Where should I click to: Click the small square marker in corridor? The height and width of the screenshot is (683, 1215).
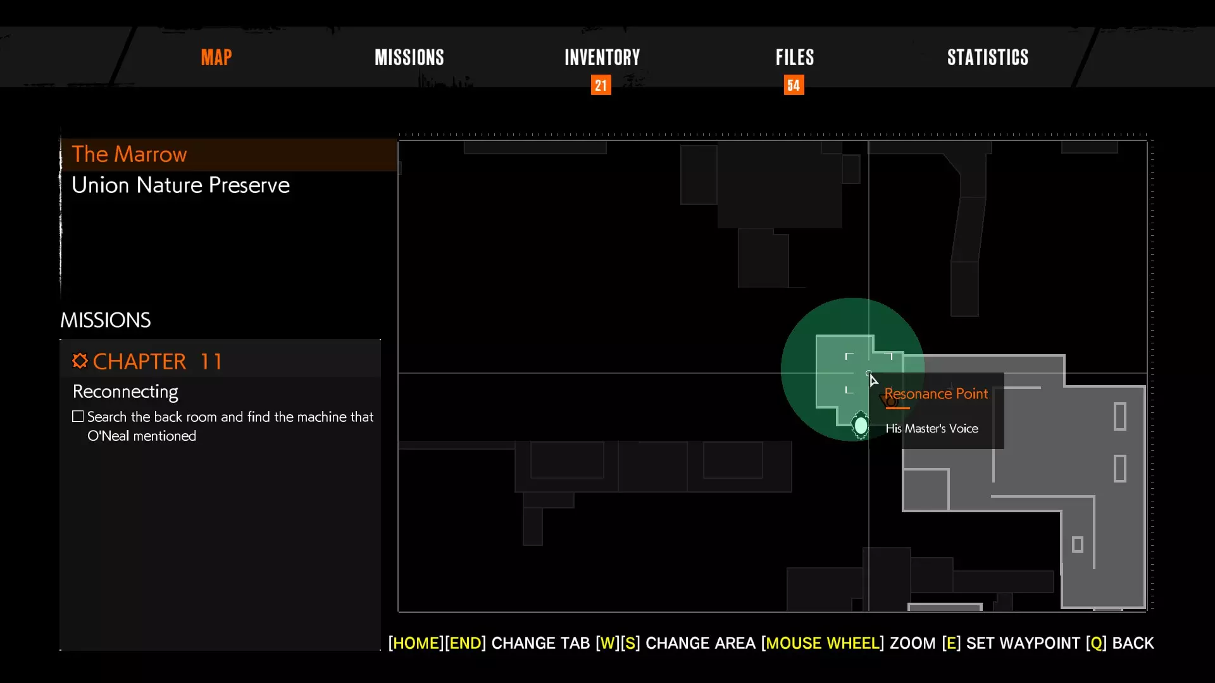(x=1078, y=544)
